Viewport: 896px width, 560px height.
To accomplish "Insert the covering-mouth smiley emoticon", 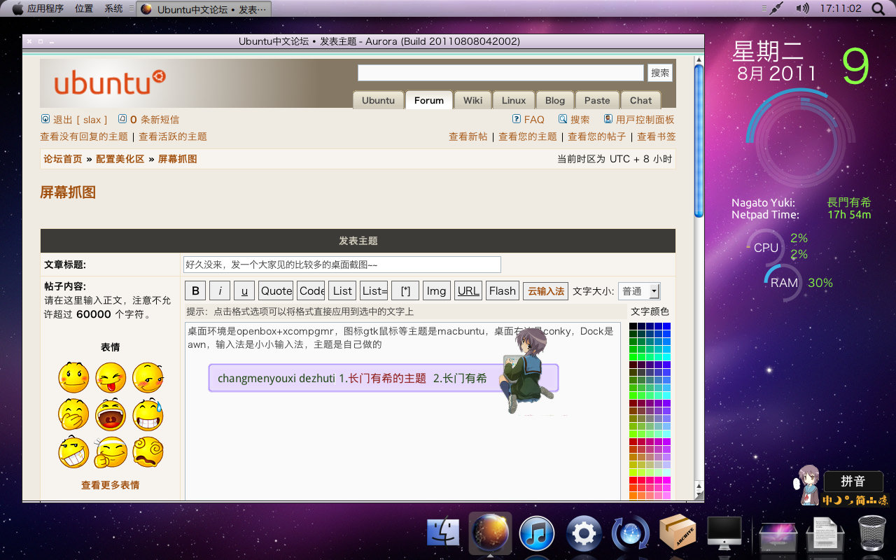I will 73,414.
